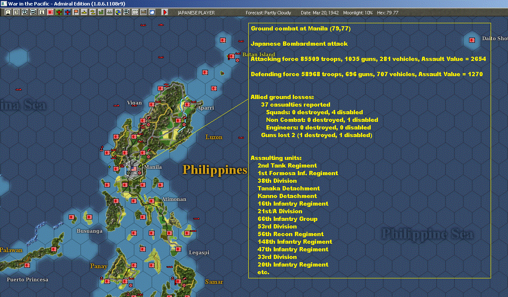Click the '37 casualties reported' line

tap(295, 104)
